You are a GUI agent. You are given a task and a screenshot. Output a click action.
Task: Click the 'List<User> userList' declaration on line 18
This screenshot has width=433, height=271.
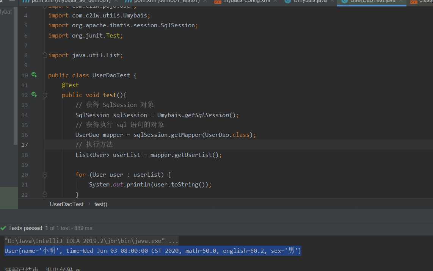click(x=108, y=155)
